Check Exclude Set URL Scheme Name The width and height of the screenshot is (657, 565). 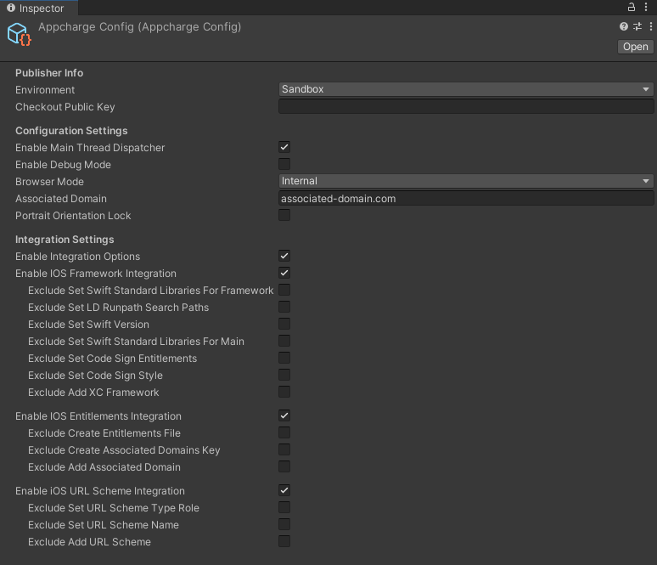(284, 524)
